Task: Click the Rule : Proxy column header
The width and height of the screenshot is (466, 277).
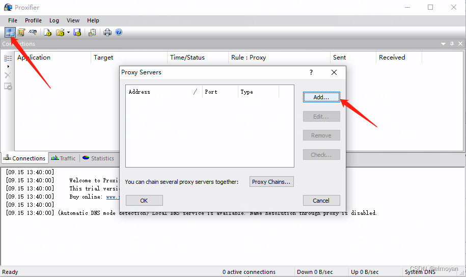Action: pyautogui.click(x=279, y=58)
